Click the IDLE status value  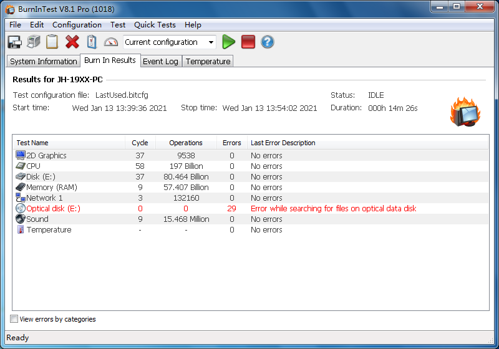tap(376, 95)
